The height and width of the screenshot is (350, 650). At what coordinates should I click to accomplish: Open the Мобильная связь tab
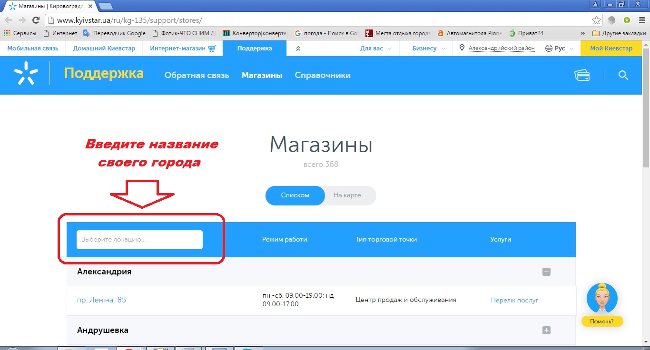[33, 49]
